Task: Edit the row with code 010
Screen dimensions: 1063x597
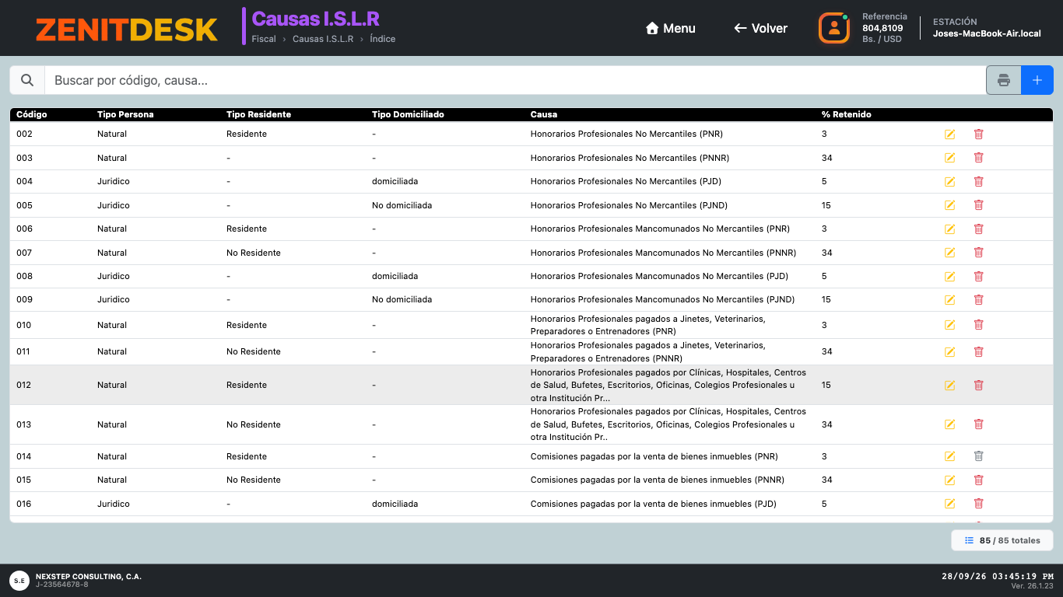Action: 949,325
